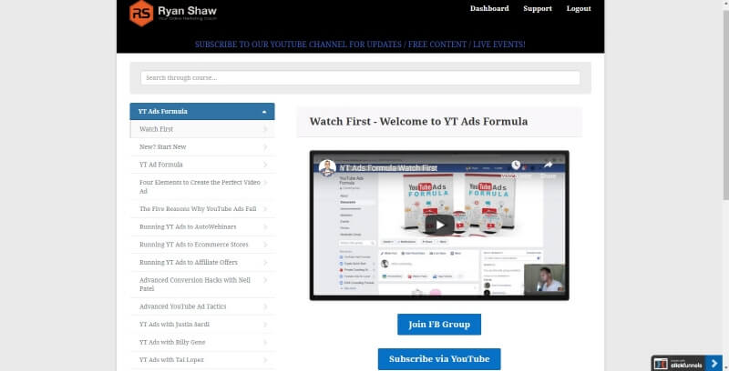Viewport: 729px width, 371px height.
Task: Collapse the YT Ads Formula section
Action: click(264, 112)
